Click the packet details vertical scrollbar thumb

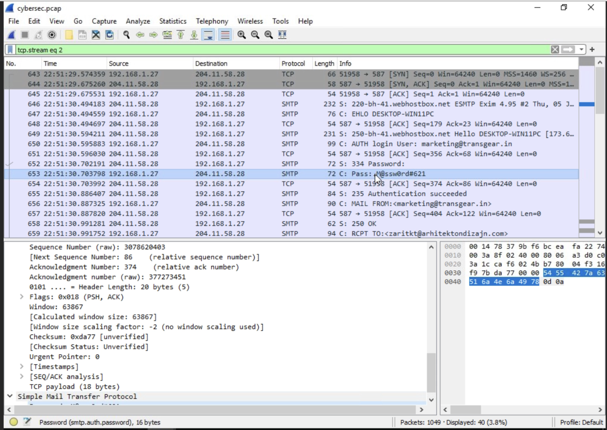coord(431,373)
